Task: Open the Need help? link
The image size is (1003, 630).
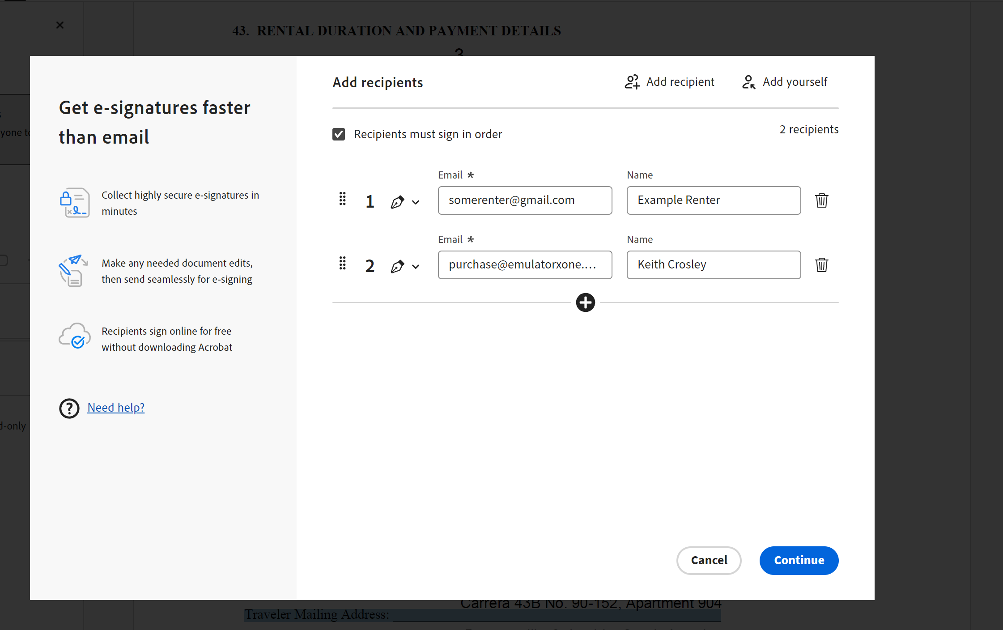Action: click(x=116, y=407)
